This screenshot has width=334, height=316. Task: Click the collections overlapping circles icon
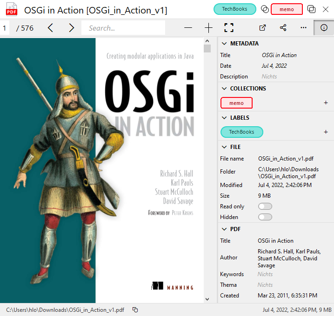[265, 9]
